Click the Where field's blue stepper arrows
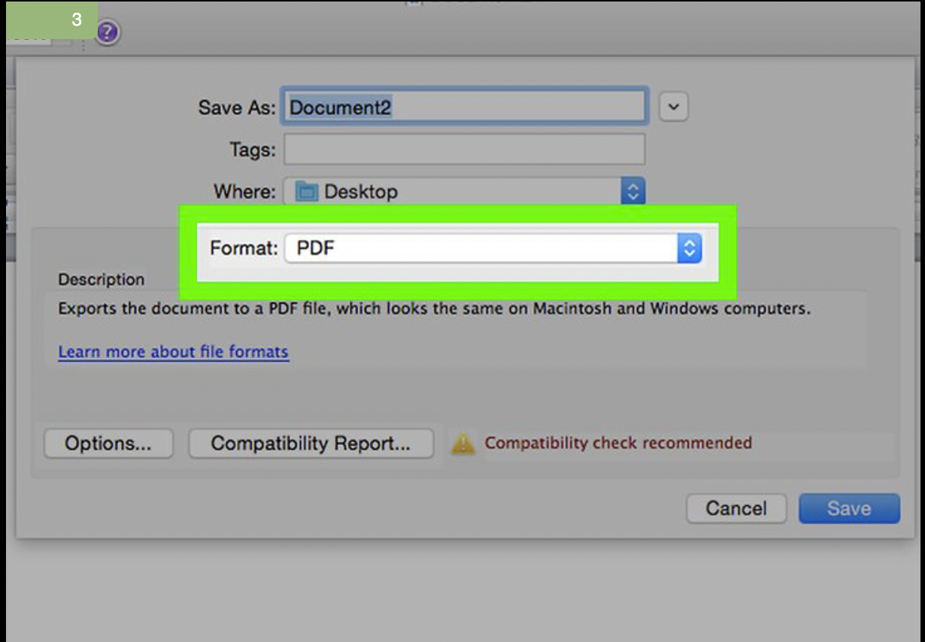Screen dimensions: 925x642 pos(633,192)
